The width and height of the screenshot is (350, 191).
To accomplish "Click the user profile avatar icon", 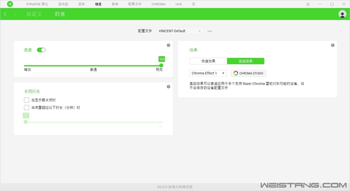I will coord(342,14).
